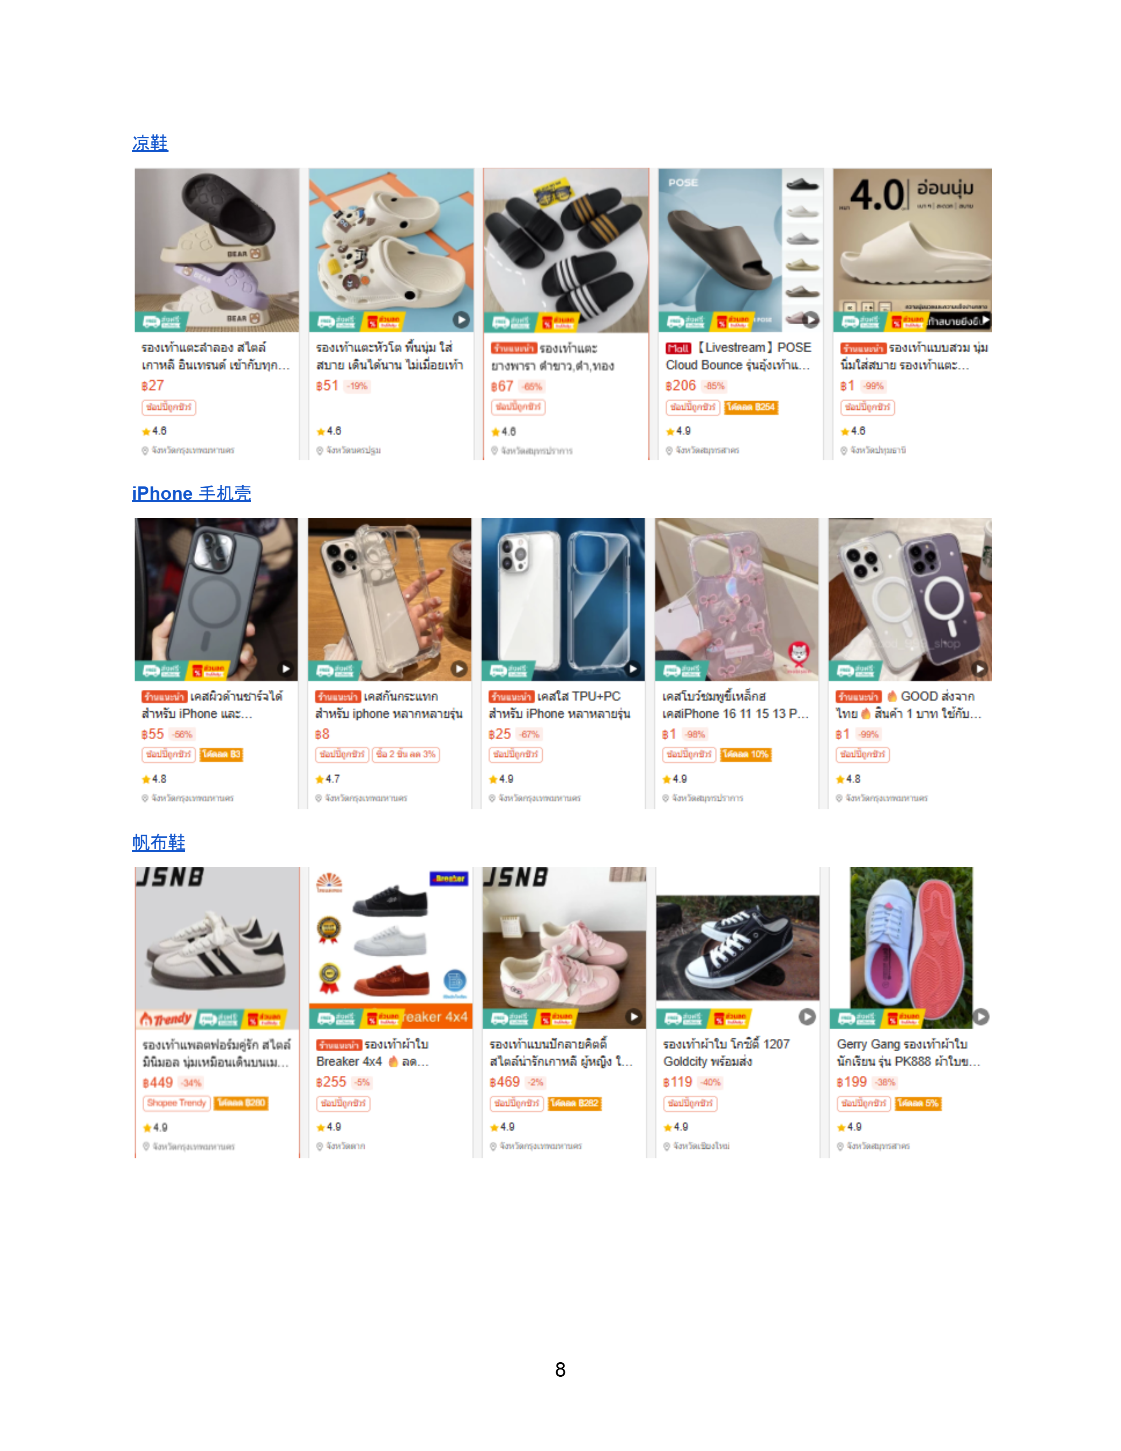Play video on 4.0 cream slide listing
1121x1451 pixels.
click(985, 320)
